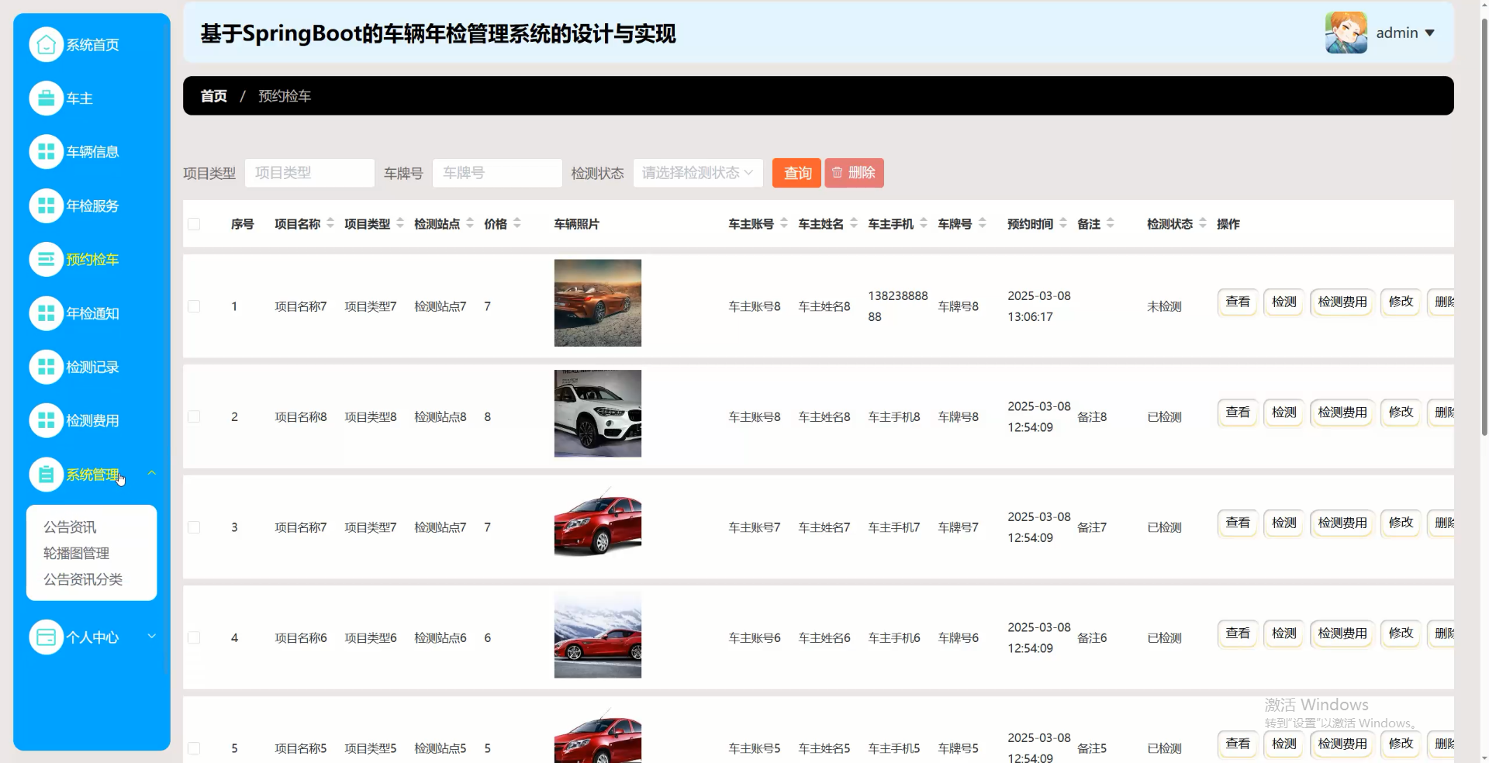Click the 备注8 cell

(x=1092, y=417)
